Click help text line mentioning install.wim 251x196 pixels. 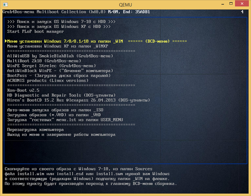(x=87, y=174)
